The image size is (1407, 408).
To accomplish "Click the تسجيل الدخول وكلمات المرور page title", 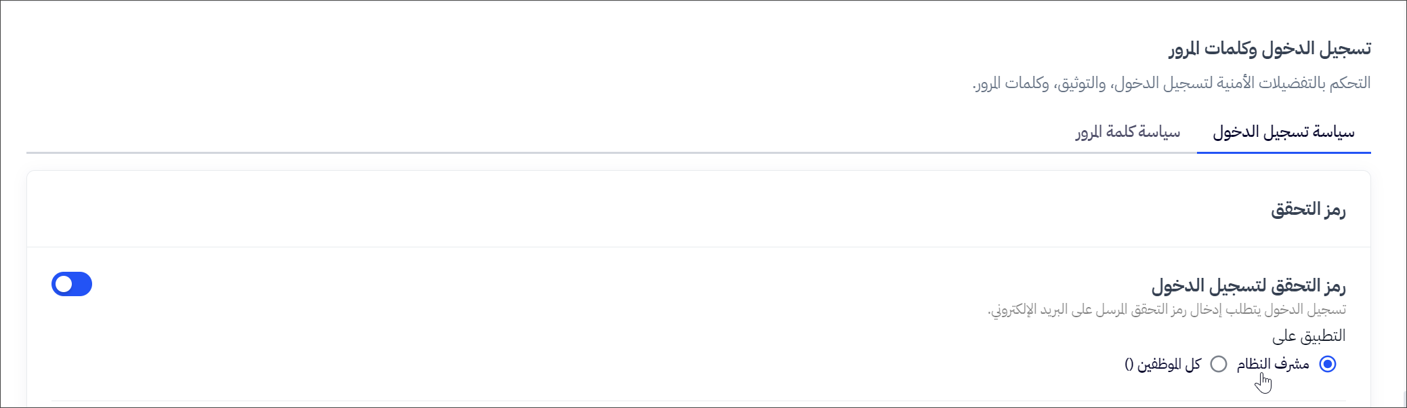I will click(1269, 49).
